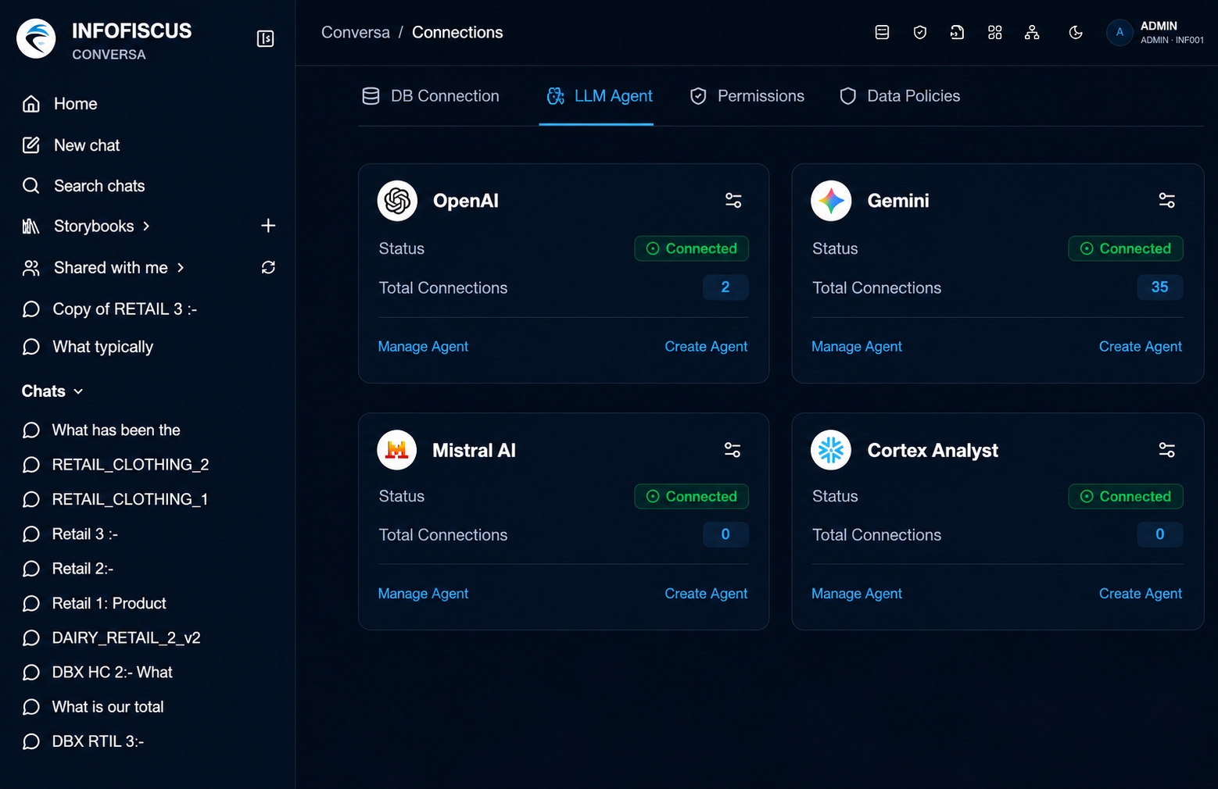Image resolution: width=1218 pixels, height=789 pixels.
Task: Open chat RETAIL_CLOTHING_2
Action: click(116, 465)
